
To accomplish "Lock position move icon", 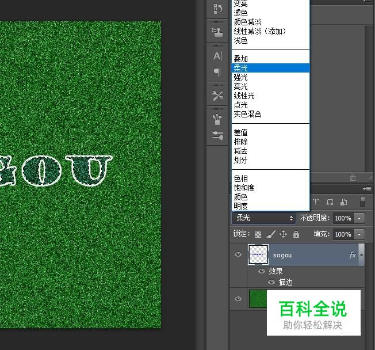I will pos(283,234).
